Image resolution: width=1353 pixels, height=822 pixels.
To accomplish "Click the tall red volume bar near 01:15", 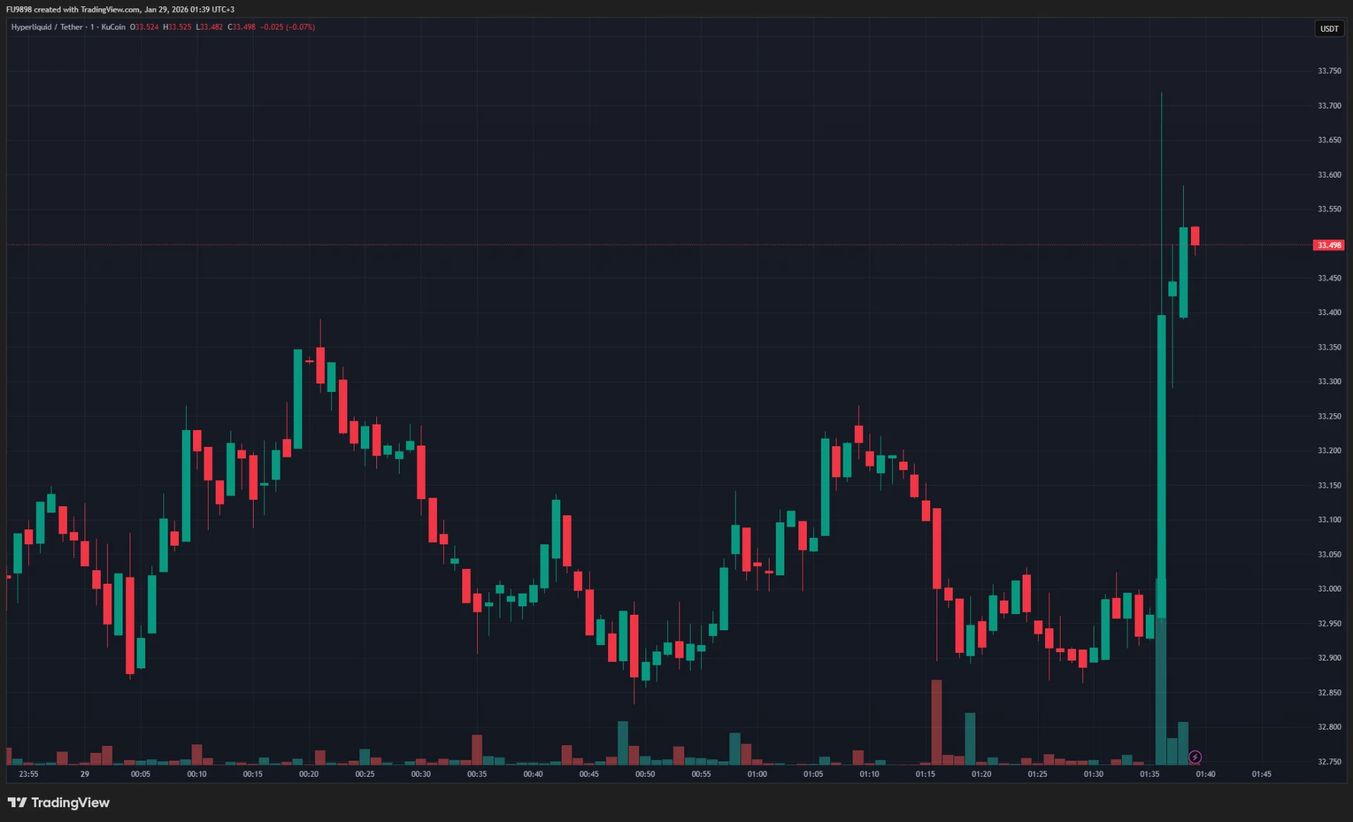I will click(x=937, y=723).
